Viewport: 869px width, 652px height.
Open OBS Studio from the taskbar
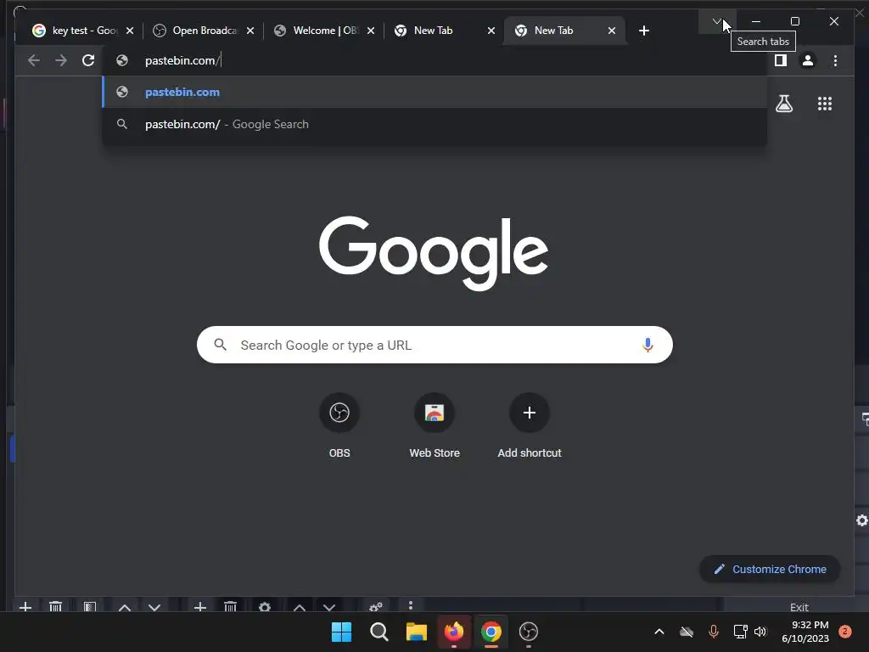point(529,632)
